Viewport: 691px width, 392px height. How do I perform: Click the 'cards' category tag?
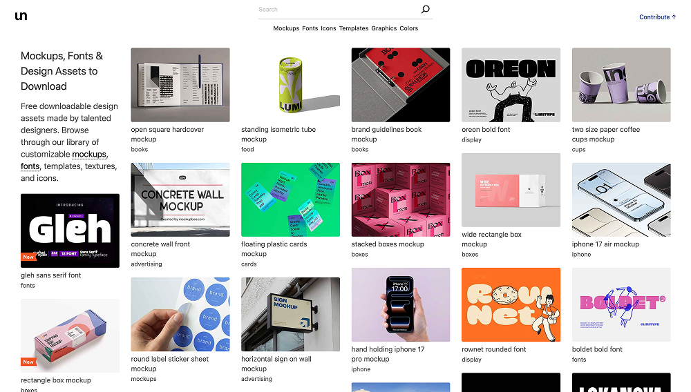pos(249,264)
